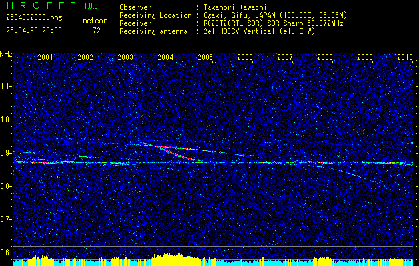Click the 2005 time marker
This screenshot has height=266, width=419.
(205, 57)
